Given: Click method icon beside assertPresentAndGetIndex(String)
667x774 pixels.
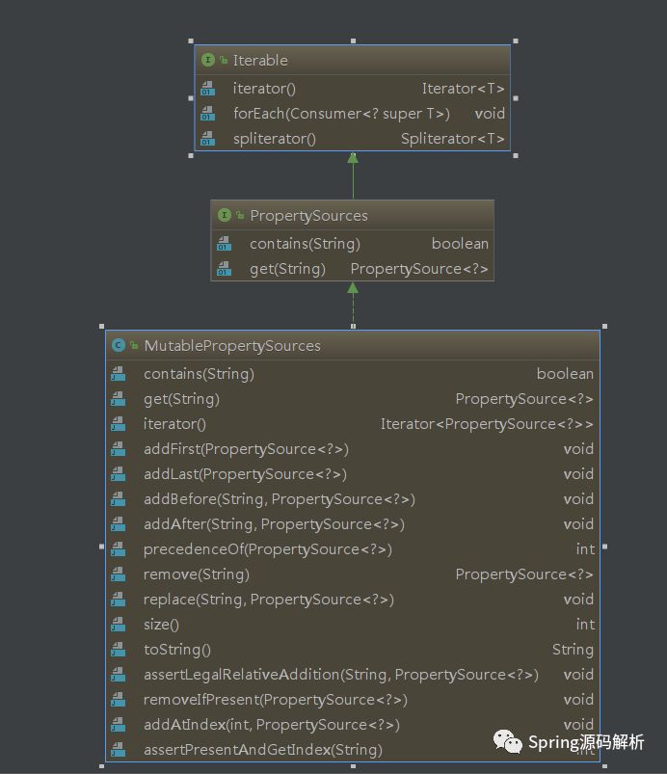Looking at the screenshot, I should click(x=118, y=749).
